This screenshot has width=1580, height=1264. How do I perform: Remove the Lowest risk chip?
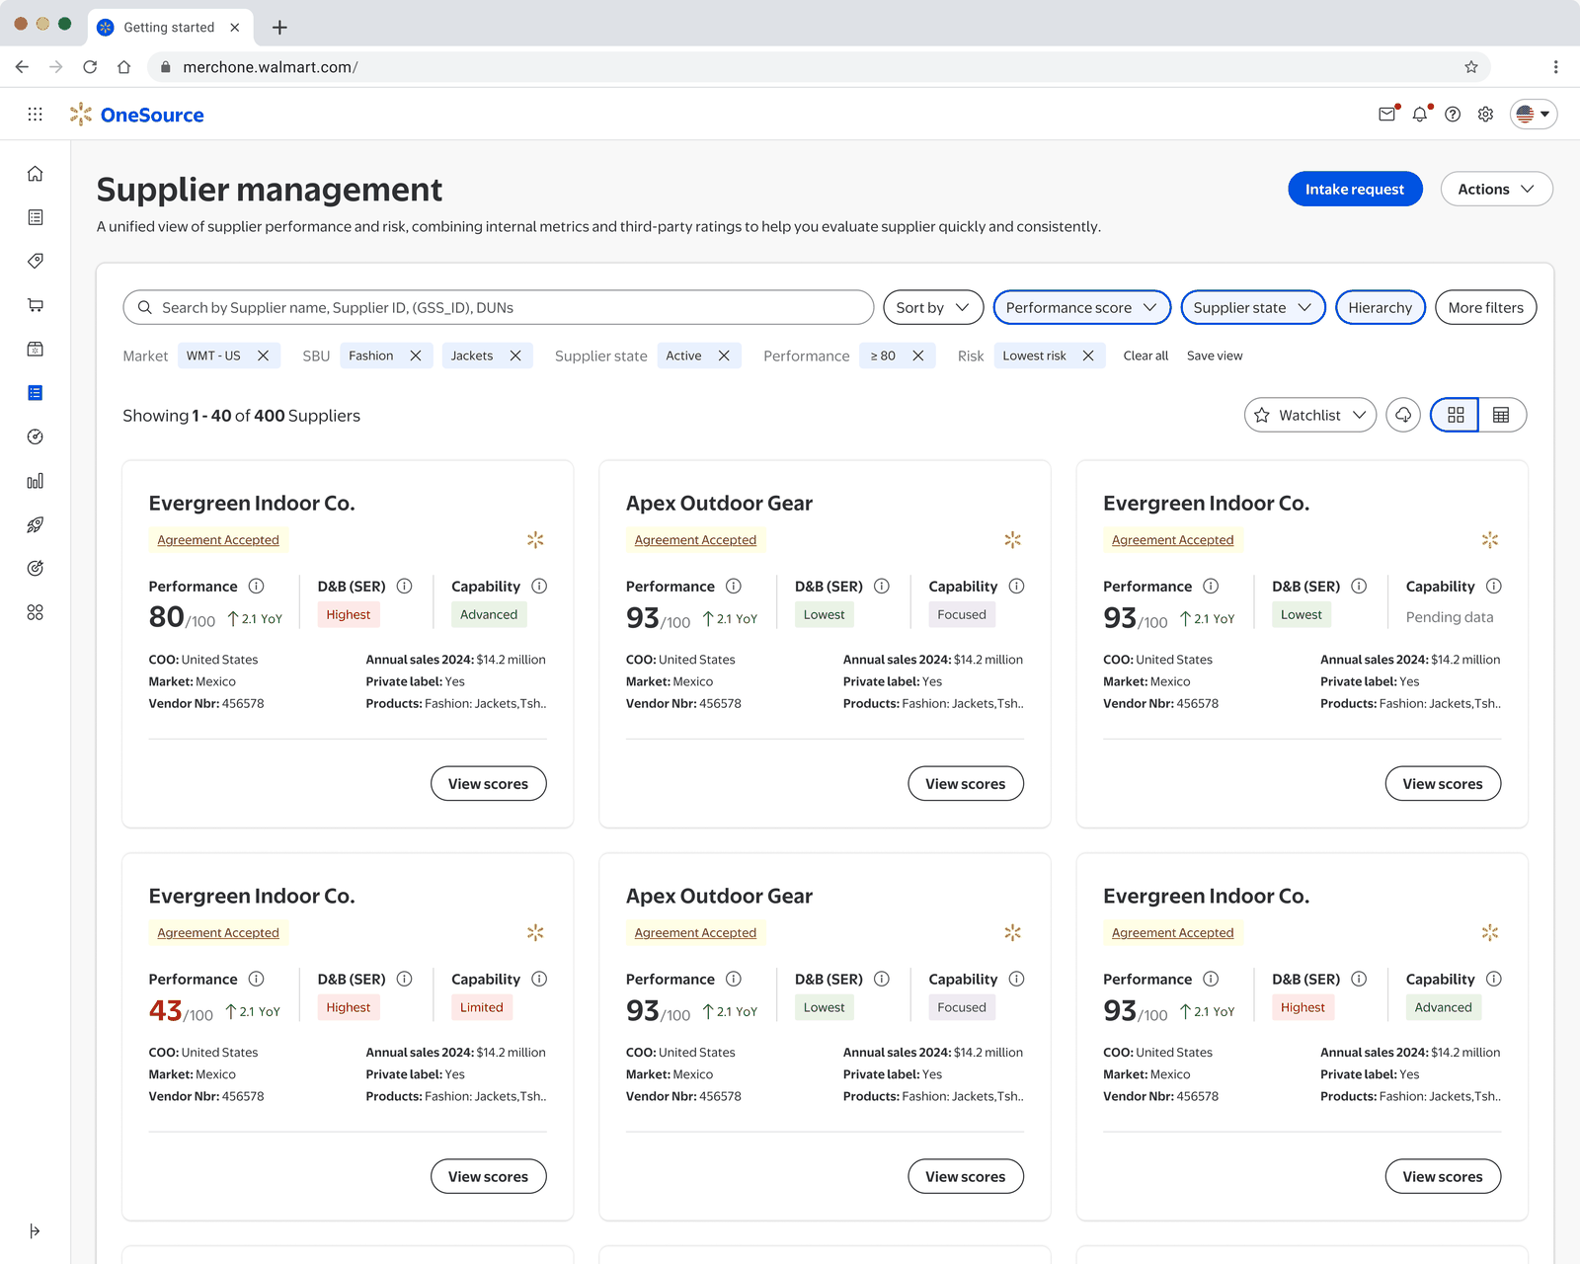coord(1088,355)
